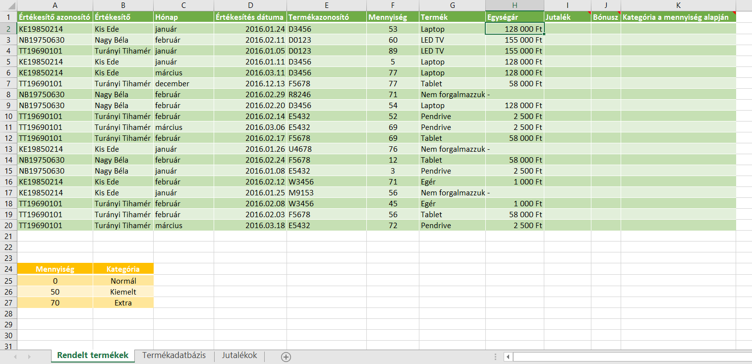
Task: Click the cell containing 'Extra'
Action: pyautogui.click(x=123, y=303)
